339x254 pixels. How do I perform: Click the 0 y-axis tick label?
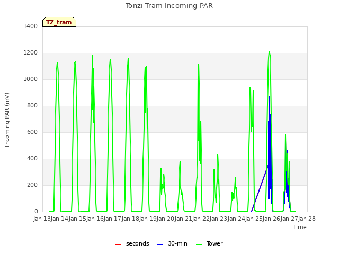pyautogui.click(x=36, y=212)
